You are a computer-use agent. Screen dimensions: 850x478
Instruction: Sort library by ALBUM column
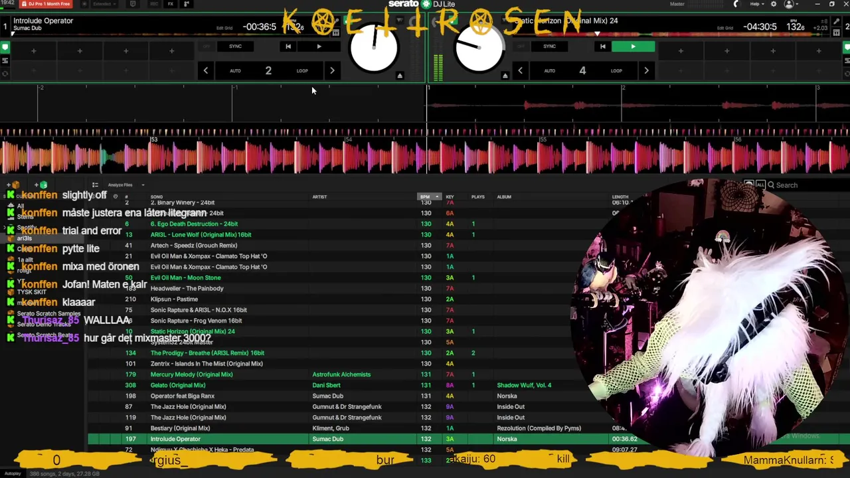504,197
